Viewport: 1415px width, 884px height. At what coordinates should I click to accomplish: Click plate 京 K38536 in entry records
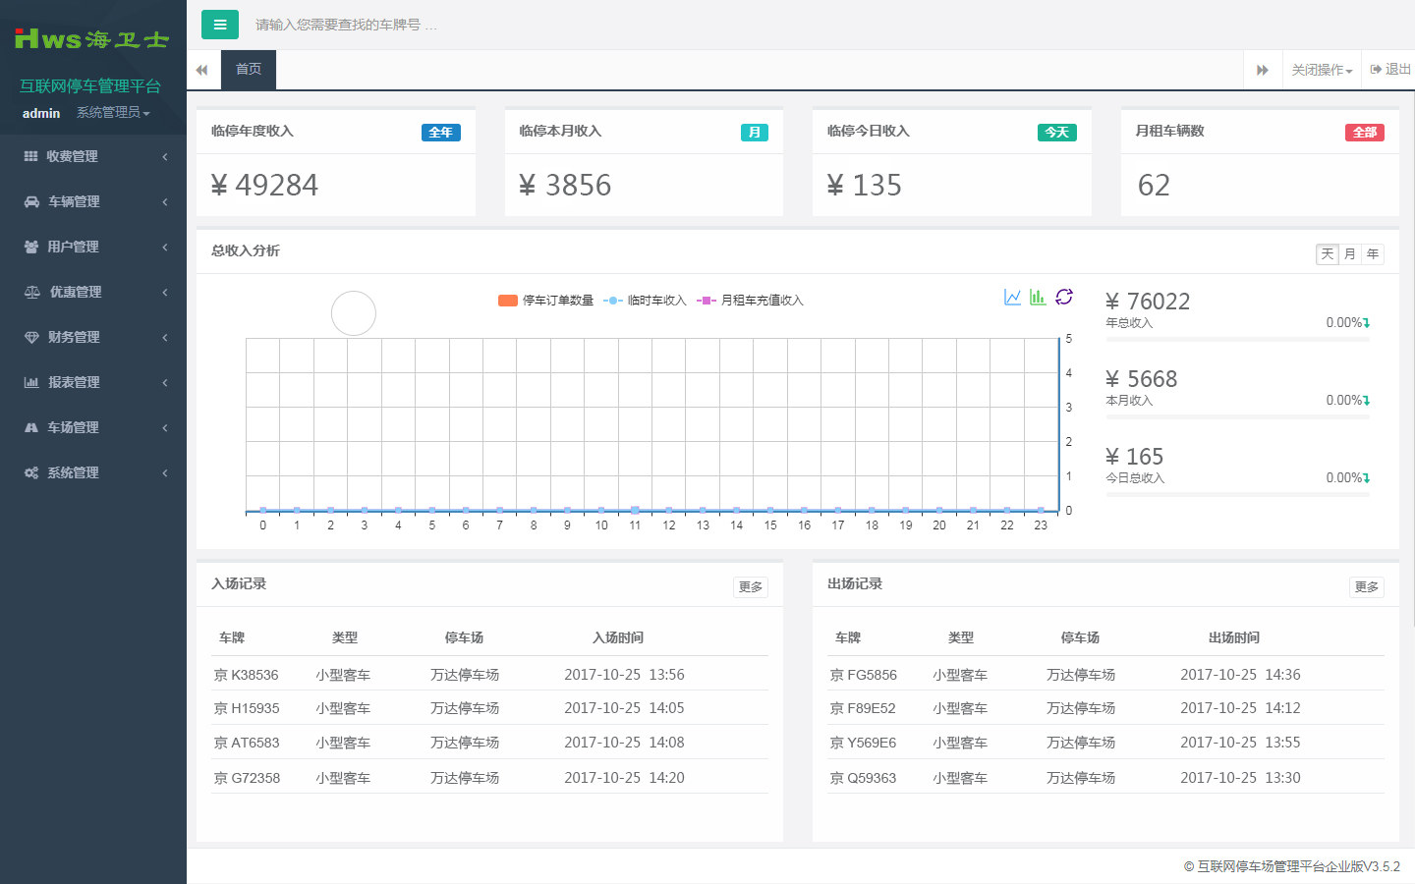[x=247, y=675]
